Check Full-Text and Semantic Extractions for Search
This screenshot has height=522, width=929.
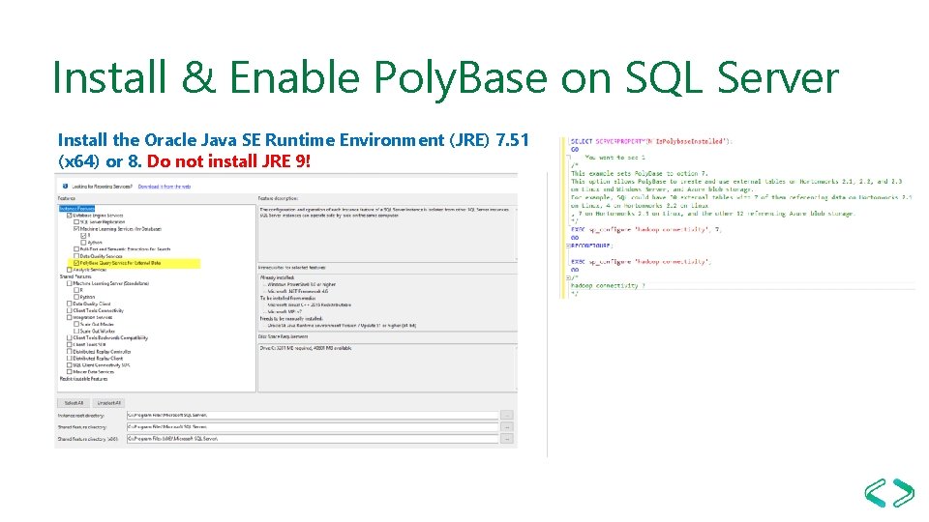point(76,249)
